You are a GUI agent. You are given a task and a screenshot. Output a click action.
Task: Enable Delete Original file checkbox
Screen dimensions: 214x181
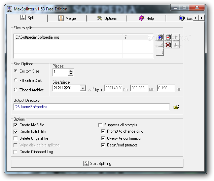click(15, 138)
